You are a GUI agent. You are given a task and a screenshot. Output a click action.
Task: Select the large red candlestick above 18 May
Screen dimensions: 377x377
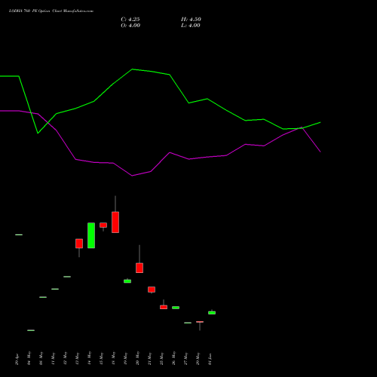point(115,222)
